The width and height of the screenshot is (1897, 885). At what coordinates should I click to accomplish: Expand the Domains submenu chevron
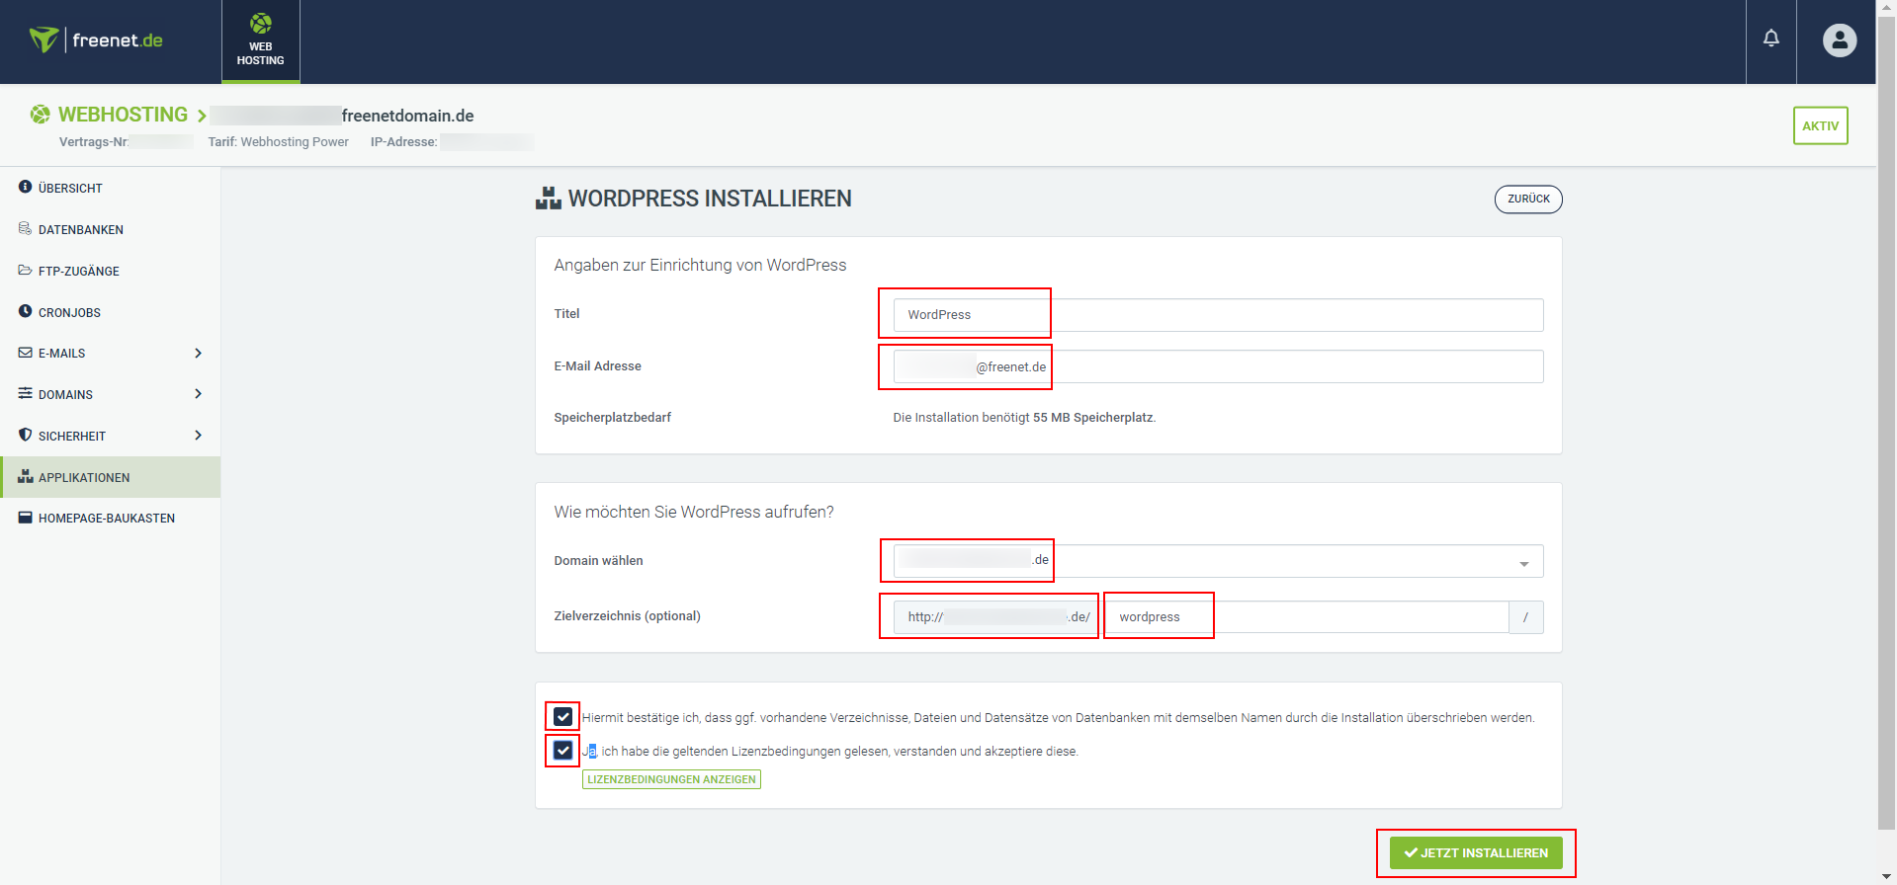tap(198, 394)
